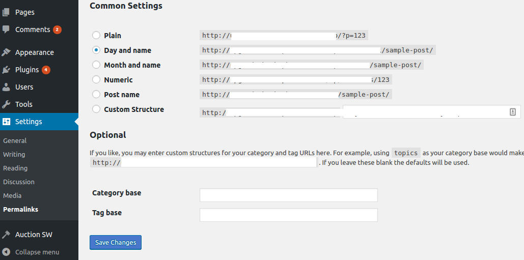Click the Users person icon
Viewport: 524px width, 260px height.
pos(6,87)
